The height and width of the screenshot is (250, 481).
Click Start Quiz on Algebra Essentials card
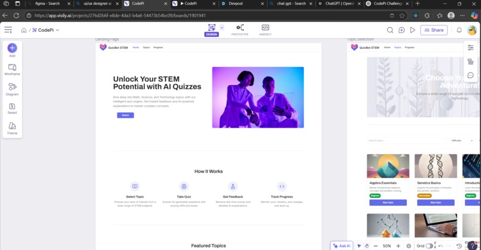[x=388, y=202]
